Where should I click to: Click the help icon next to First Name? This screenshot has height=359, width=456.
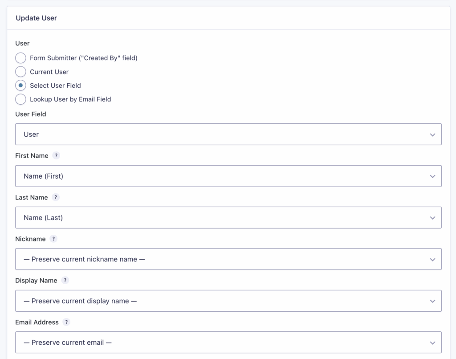[56, 155]
